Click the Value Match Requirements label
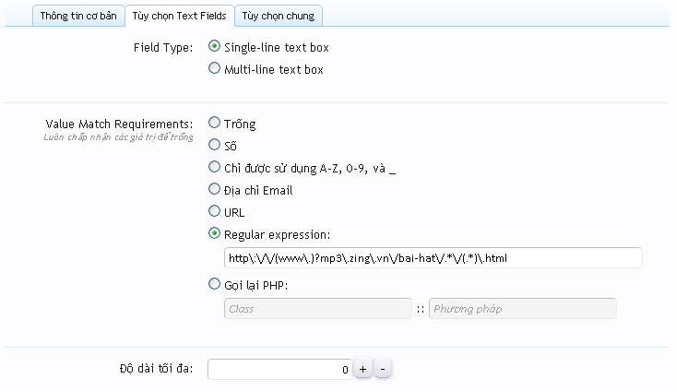The image size is (676, 391). pos(119,124)
